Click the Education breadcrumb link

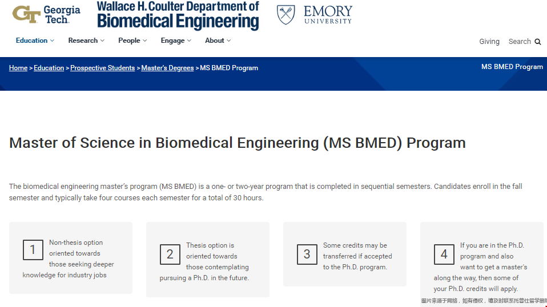pos(49,68)
